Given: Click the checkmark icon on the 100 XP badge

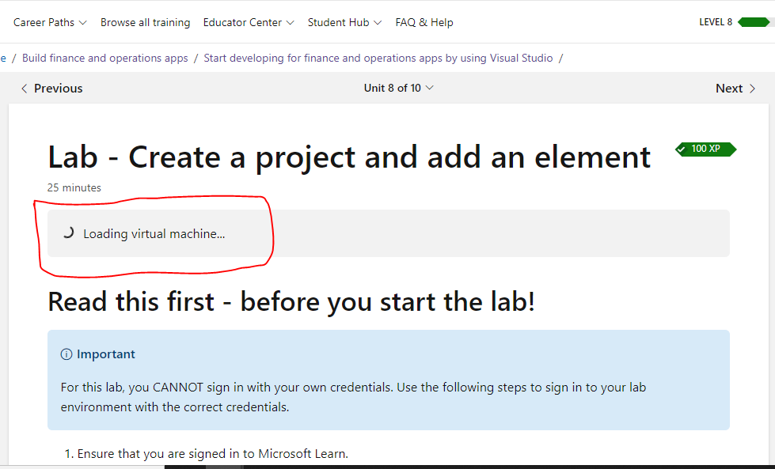Looking at the screenshot, I should 682,149.
